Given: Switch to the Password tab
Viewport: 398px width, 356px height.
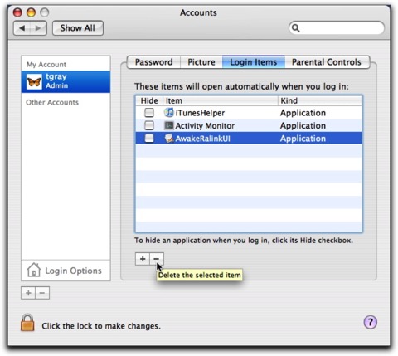Looking at the screenshot, I should 153,62.
